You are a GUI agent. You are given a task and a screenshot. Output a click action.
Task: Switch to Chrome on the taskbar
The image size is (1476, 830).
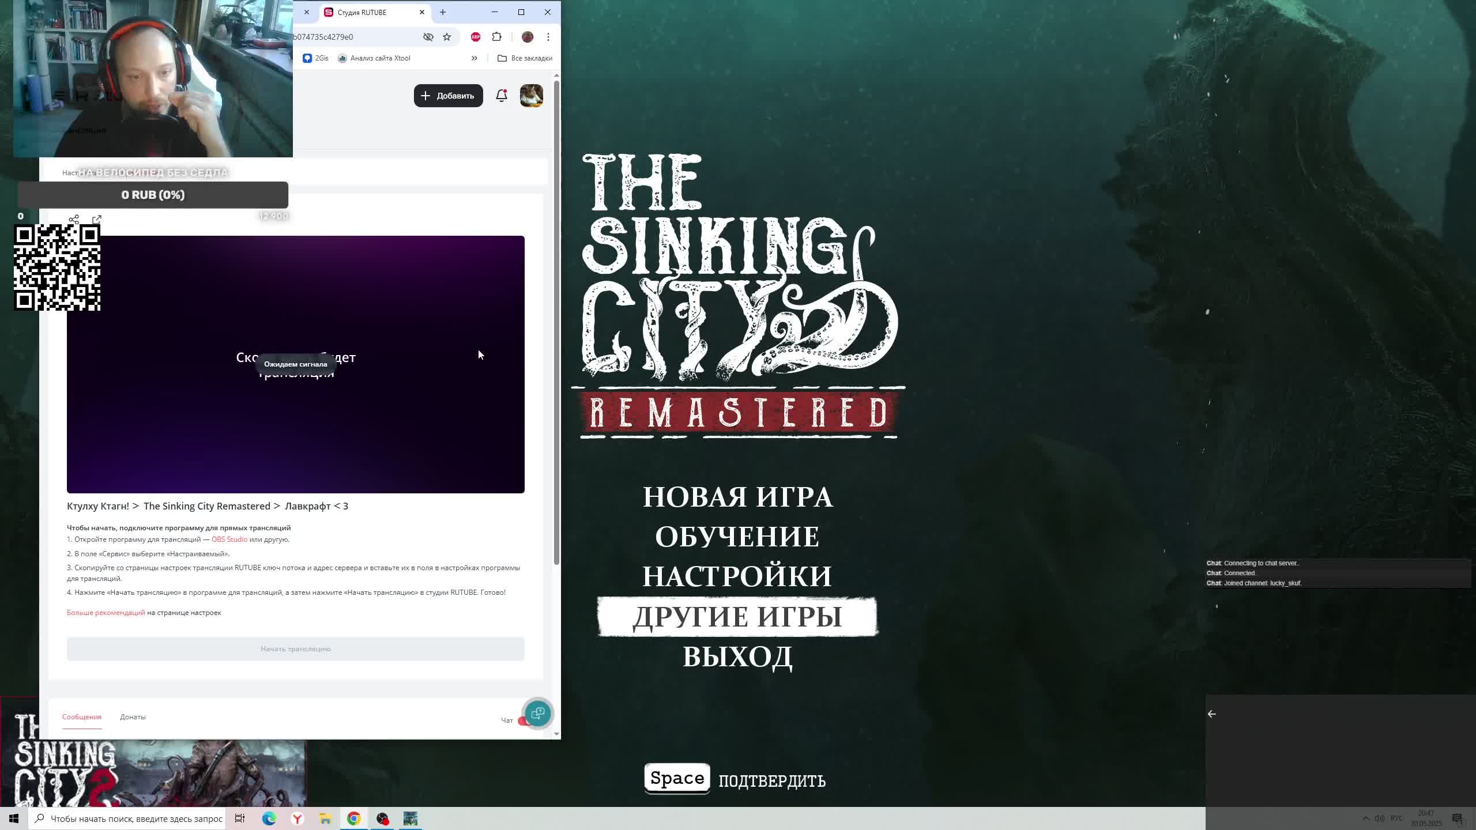354,818
